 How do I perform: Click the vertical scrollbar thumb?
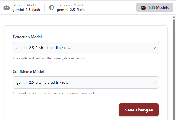[174, 70]
